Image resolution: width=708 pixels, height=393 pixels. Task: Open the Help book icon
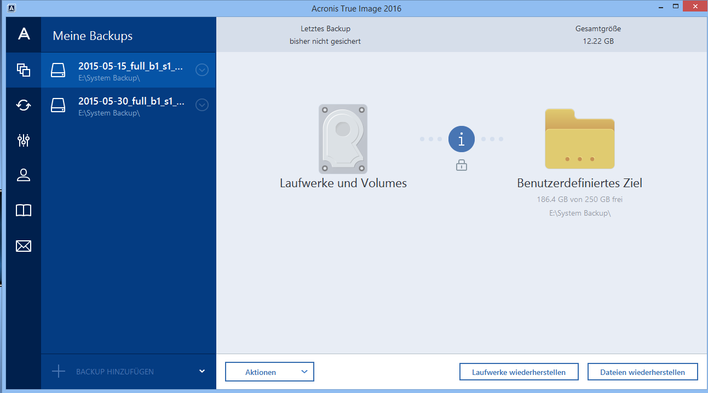click(x=23, y=210)
